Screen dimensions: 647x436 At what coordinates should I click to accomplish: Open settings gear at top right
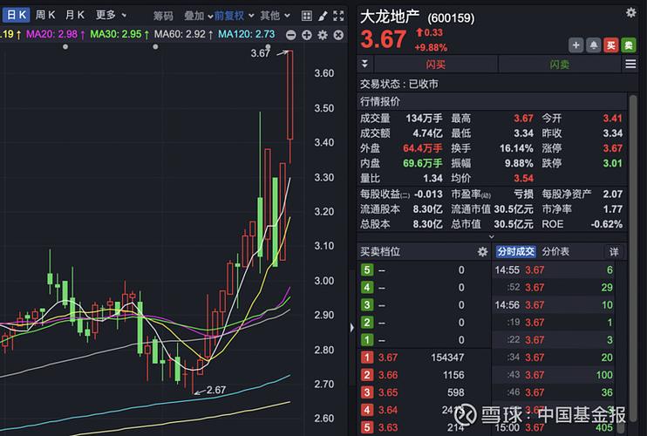(631, 13)
